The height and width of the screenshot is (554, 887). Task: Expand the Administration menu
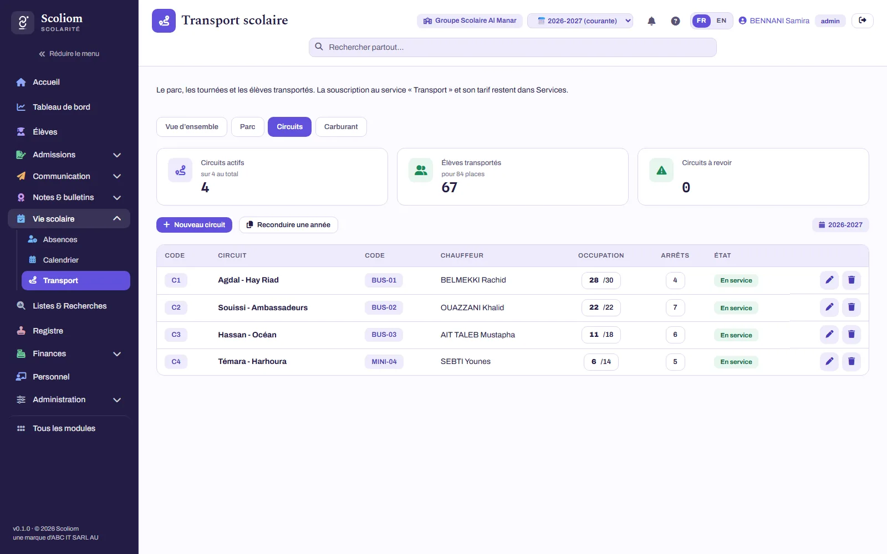69,399
